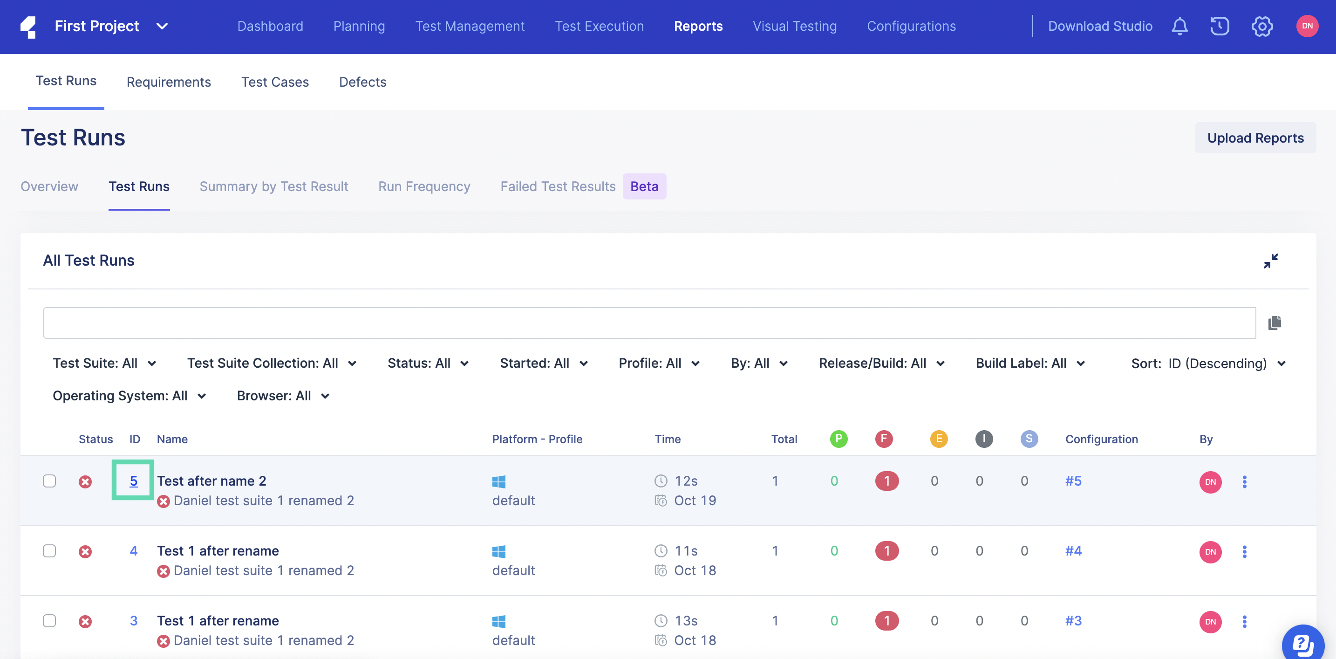Click the failed status icon on test run 5

coord(84,480)
